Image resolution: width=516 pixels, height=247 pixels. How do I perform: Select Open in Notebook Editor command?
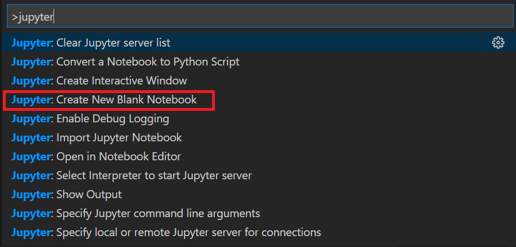pyautogui.click(x=258, y=157)
